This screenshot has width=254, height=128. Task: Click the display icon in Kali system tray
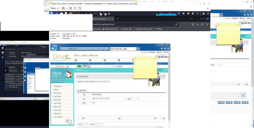[x=179, y=13]
